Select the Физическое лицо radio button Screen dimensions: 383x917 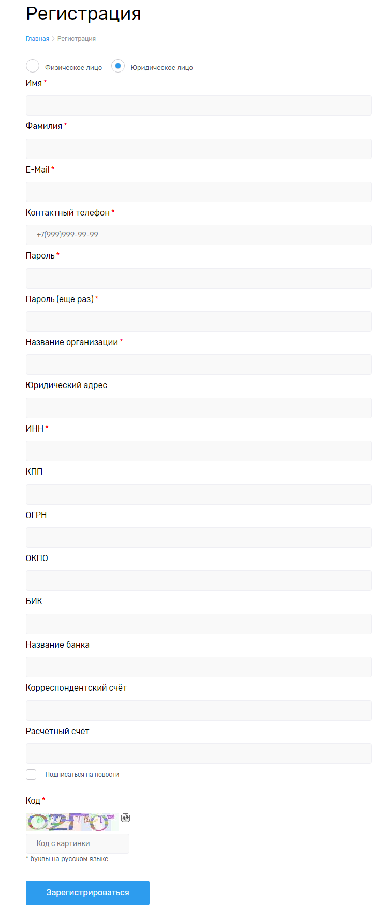33,66
